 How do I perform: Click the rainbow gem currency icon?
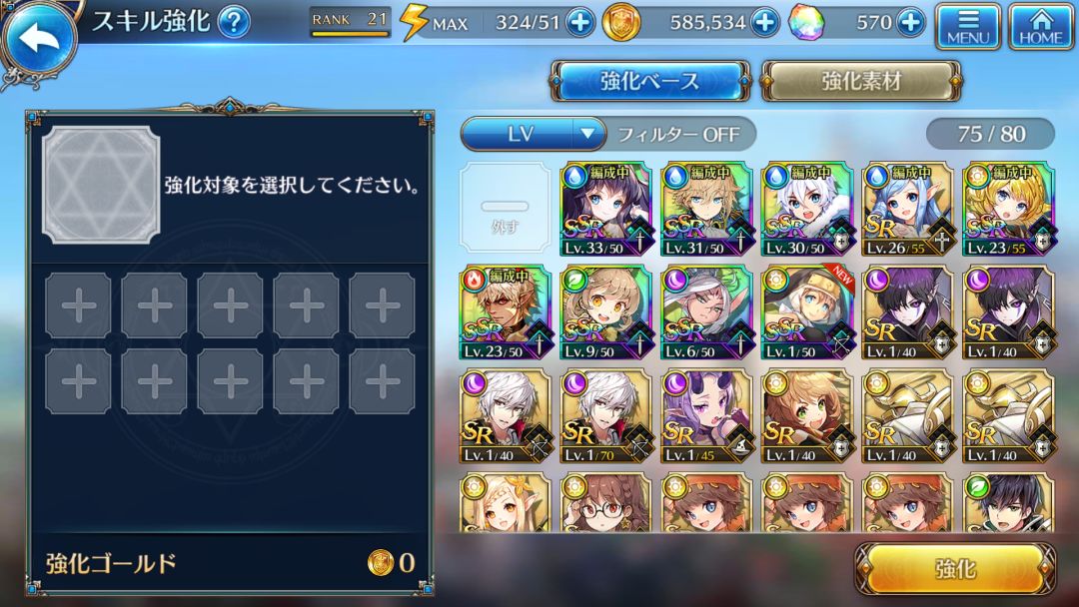pyautogui.click(x=806, y=23)
